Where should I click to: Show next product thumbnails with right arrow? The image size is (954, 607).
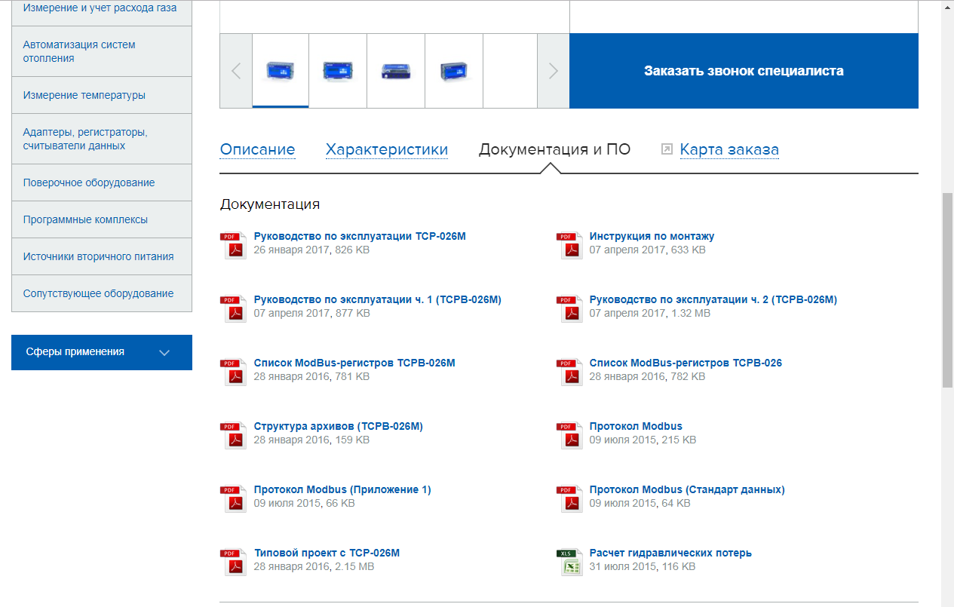[554, 71]
